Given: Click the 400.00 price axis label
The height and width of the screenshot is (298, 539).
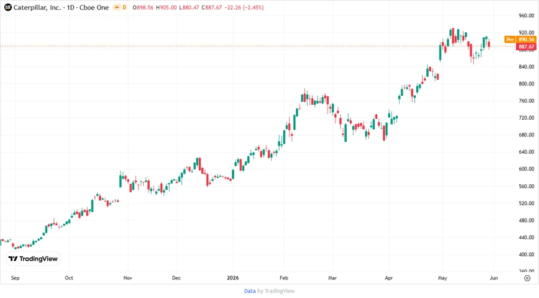Looking at the screenshot, I should [526, 254].
